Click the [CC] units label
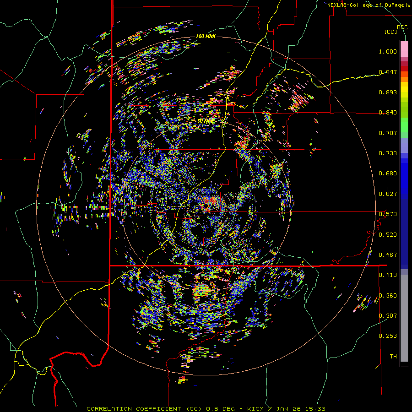Screen dimensions: 412x412 tap(391, 32)
